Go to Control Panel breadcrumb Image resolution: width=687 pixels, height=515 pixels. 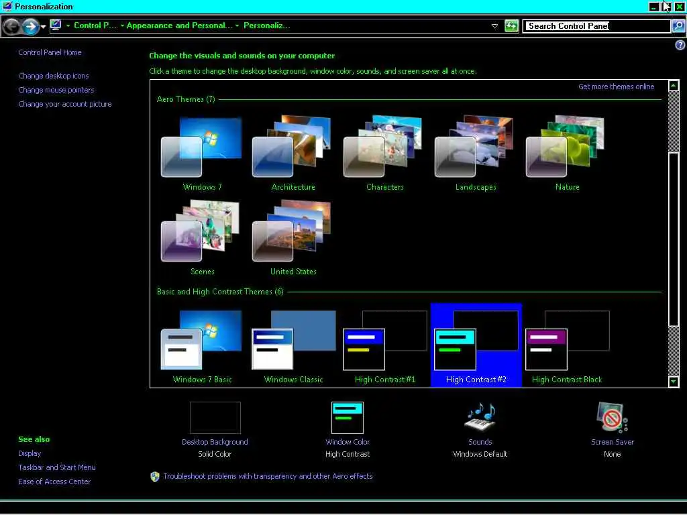pyautogui.click(x=95, y=25)
